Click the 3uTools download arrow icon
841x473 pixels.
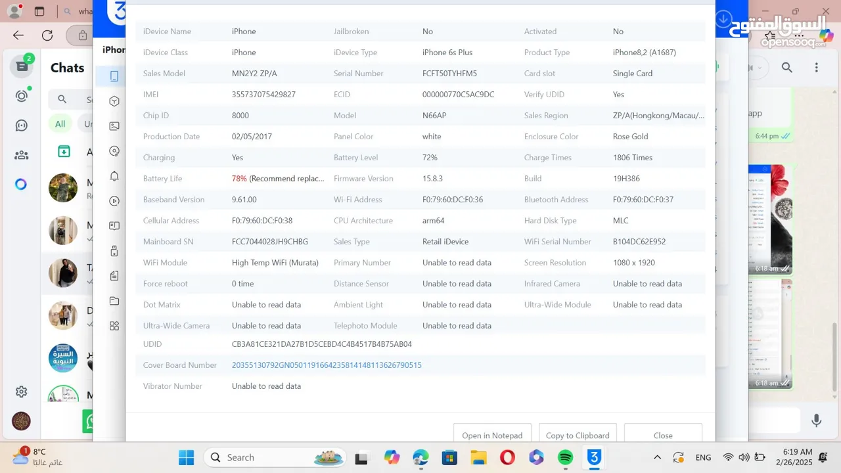click(x=723, y=19)
